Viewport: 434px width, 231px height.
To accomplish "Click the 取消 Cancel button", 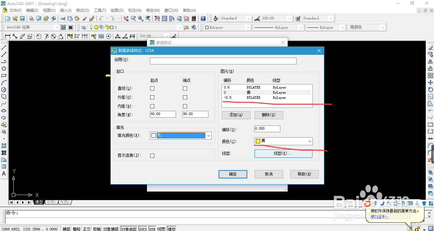I will (x=269, y=174).
